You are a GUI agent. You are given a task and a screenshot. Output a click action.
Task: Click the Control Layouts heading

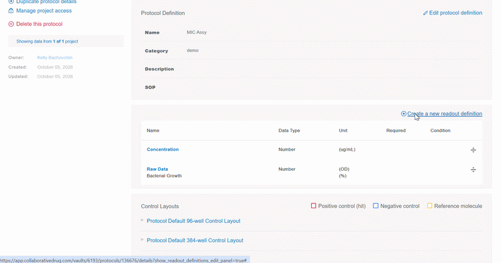pos(160,207)
